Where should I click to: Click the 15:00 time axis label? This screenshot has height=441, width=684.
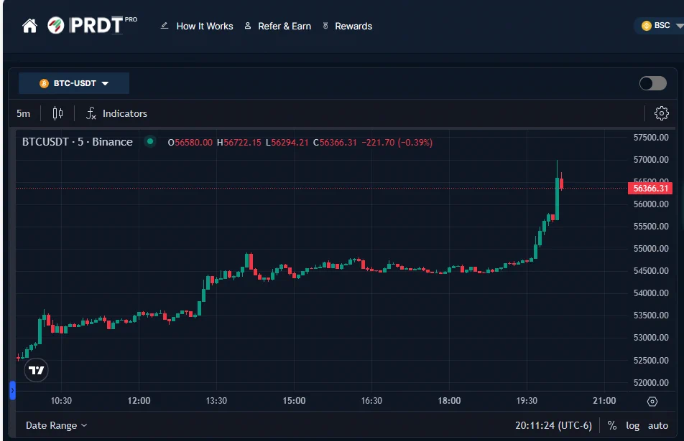pos(294,401)
